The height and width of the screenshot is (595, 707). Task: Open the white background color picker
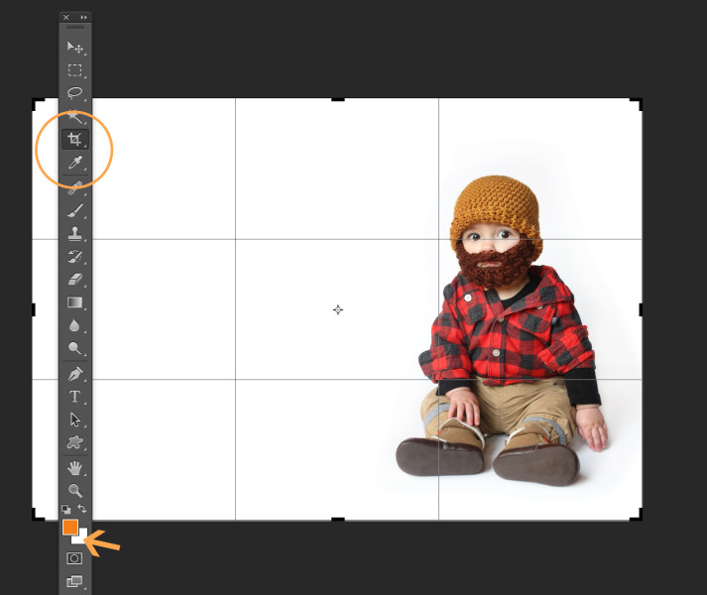coord(82,537)
